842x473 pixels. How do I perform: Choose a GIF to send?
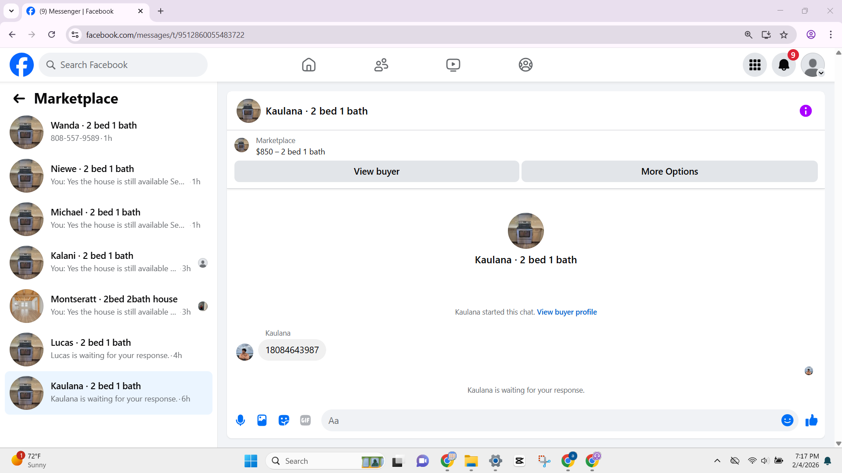(306, 420)
